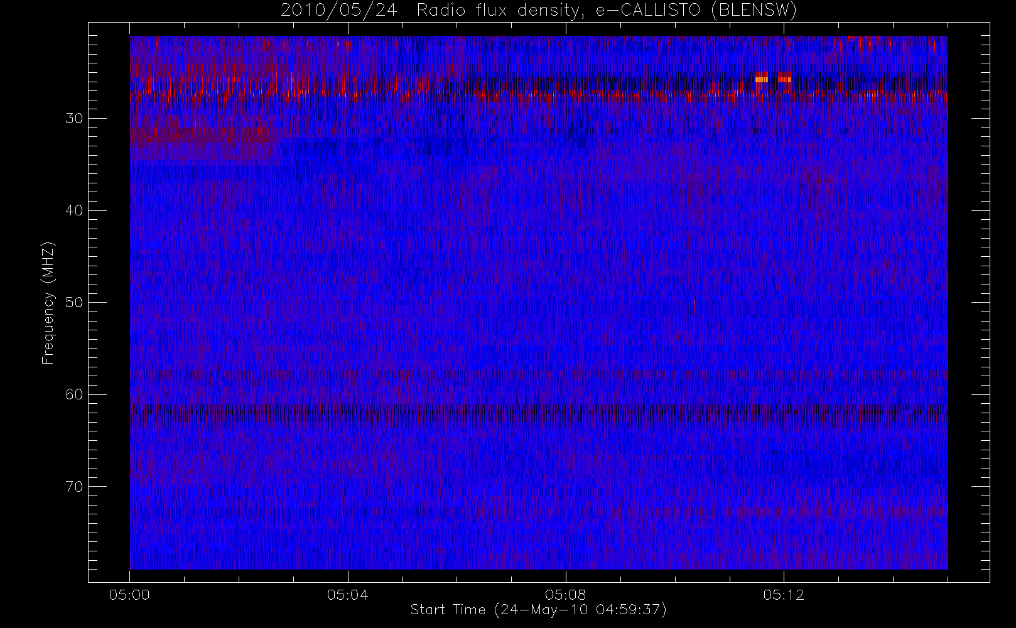Screen dimensions: 1016x628
Task: Select the 05:04 time axis tick label
Action: pos(347,595)
